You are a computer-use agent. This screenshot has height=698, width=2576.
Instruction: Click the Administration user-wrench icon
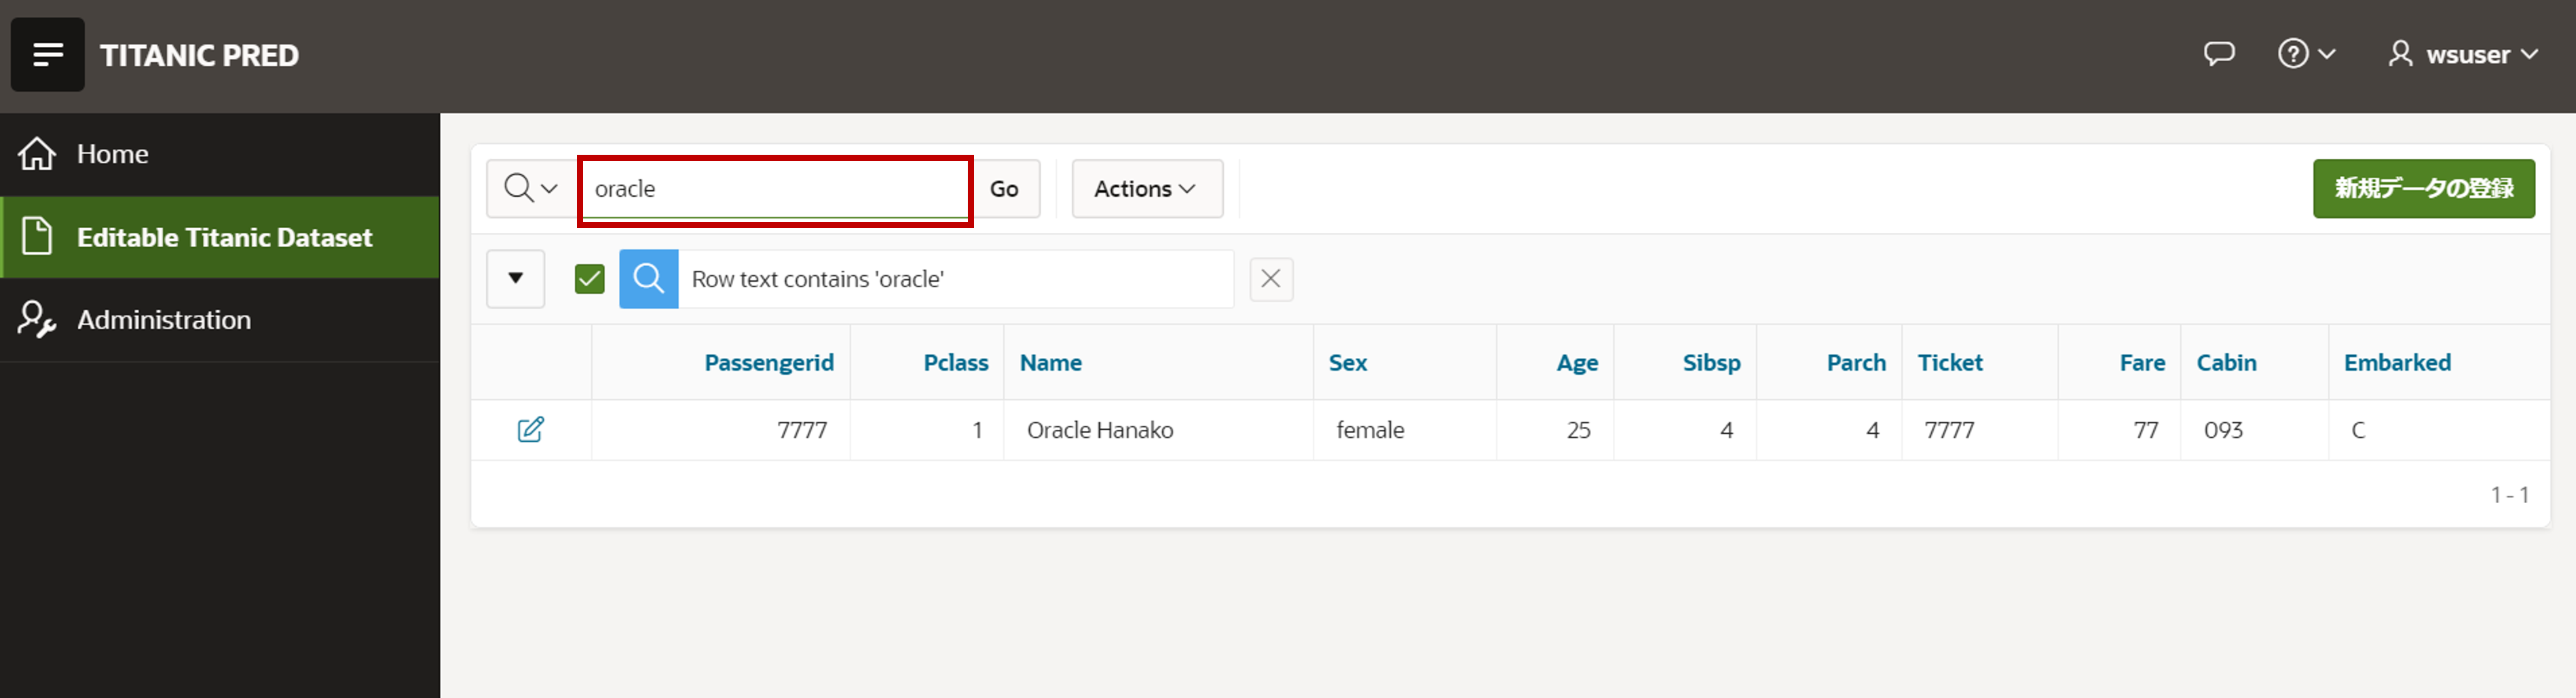pos(38,320)
